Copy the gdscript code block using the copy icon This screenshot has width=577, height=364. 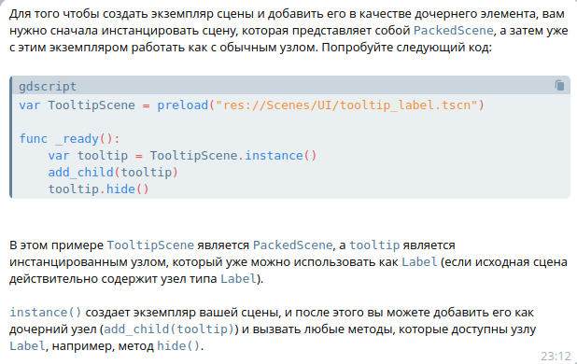pos(559,85)
